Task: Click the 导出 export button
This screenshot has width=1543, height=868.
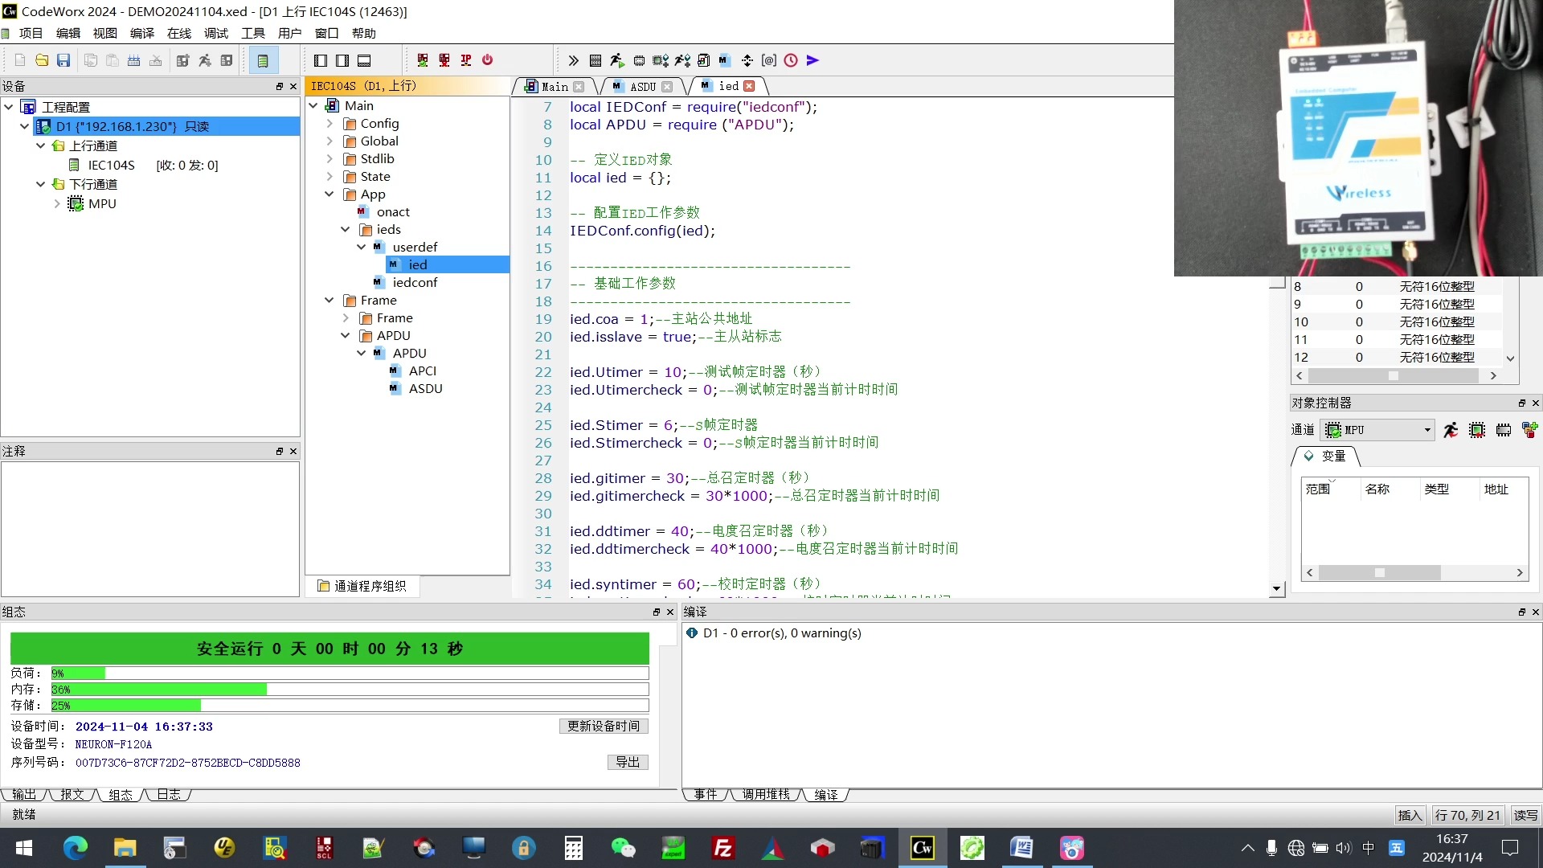Action: [x=626, y=762]
